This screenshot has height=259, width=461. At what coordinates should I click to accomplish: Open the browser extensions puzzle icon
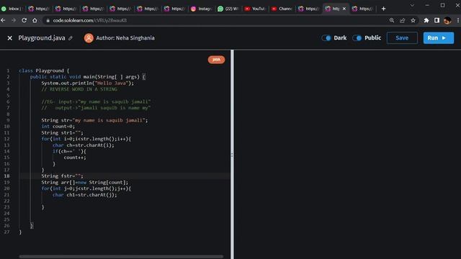tap(426, 20)
